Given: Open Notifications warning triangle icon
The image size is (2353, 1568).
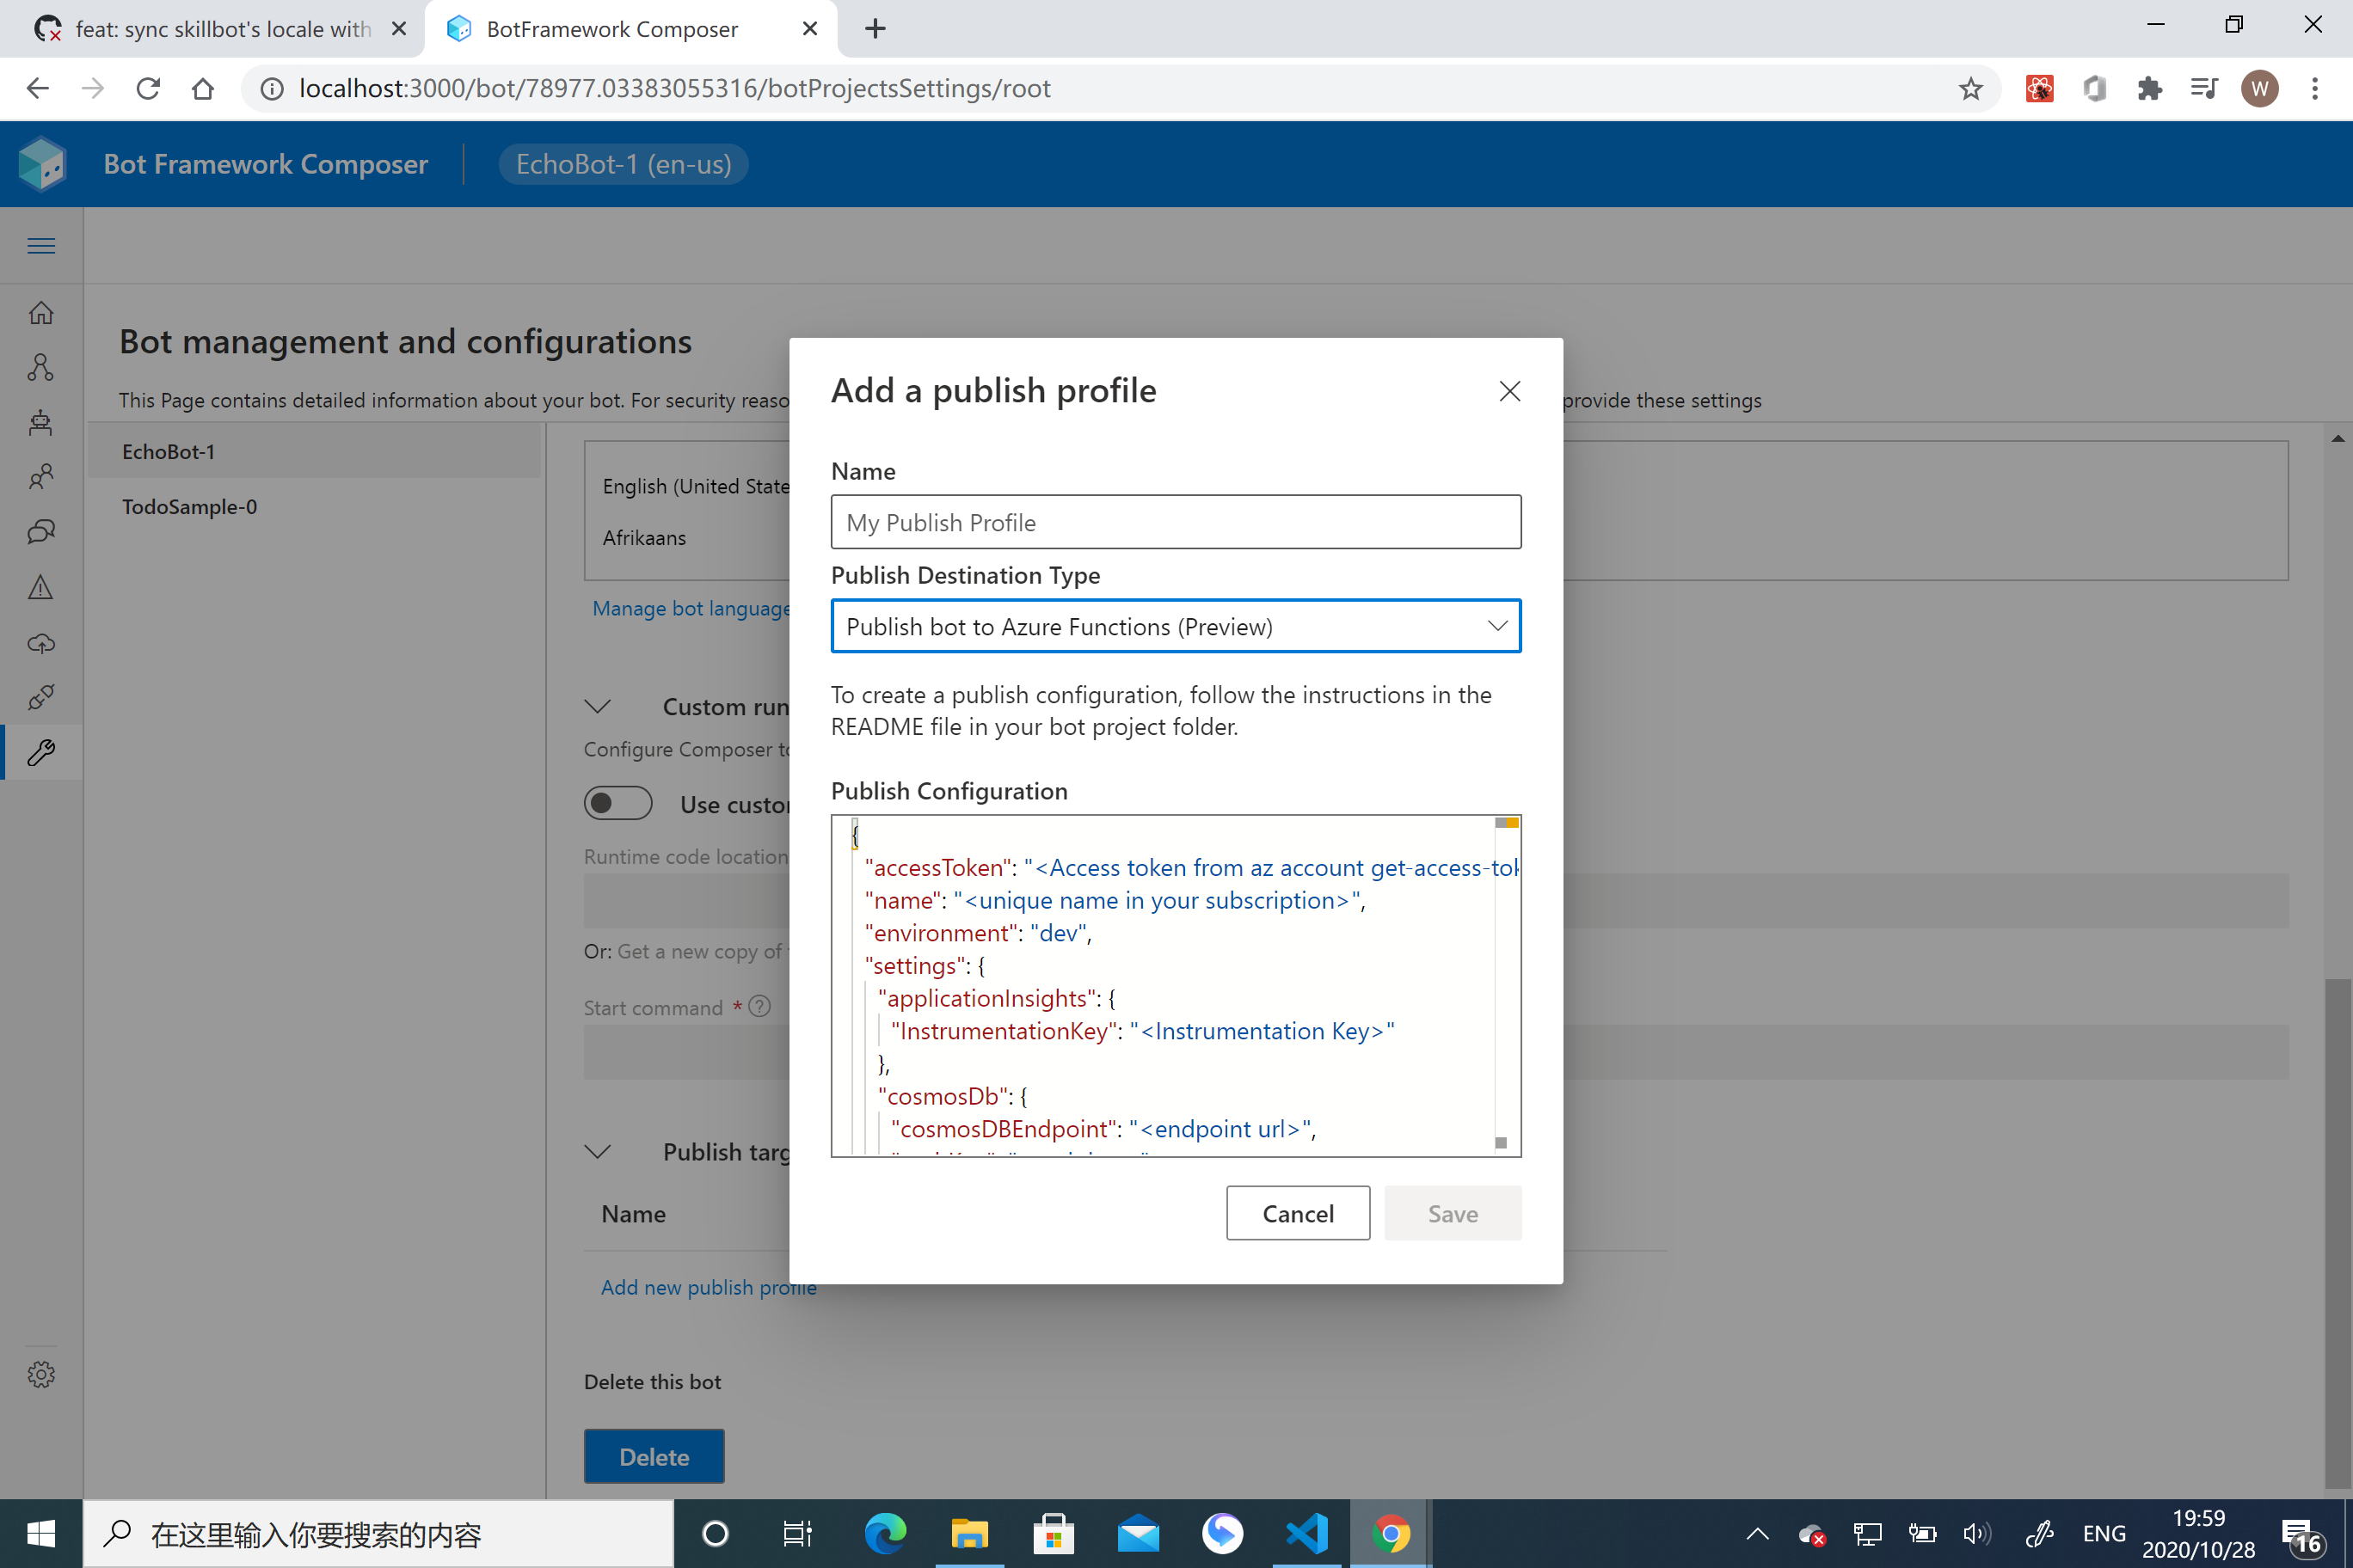Looking at the screenshot, I should tap(41, 587).
